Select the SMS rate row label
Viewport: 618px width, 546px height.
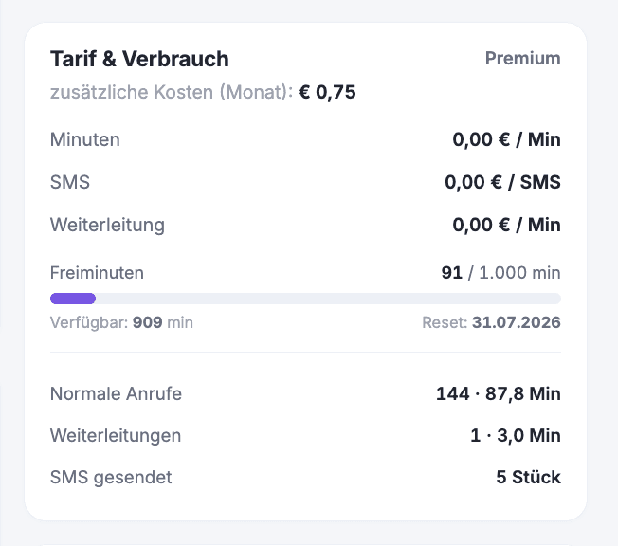[x=70, y=182]
